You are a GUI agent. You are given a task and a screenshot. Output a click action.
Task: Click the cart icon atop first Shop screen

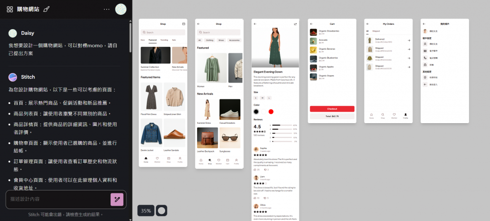pos(184,24)
